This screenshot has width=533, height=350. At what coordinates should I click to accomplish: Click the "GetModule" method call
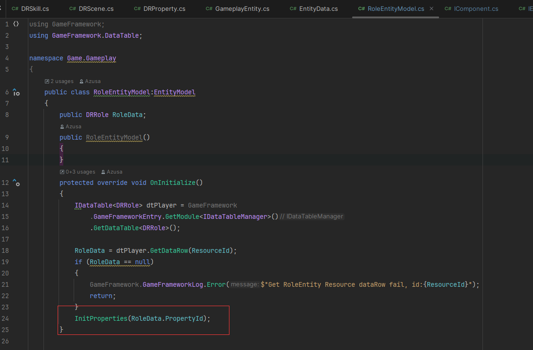(x=182, y=217)
